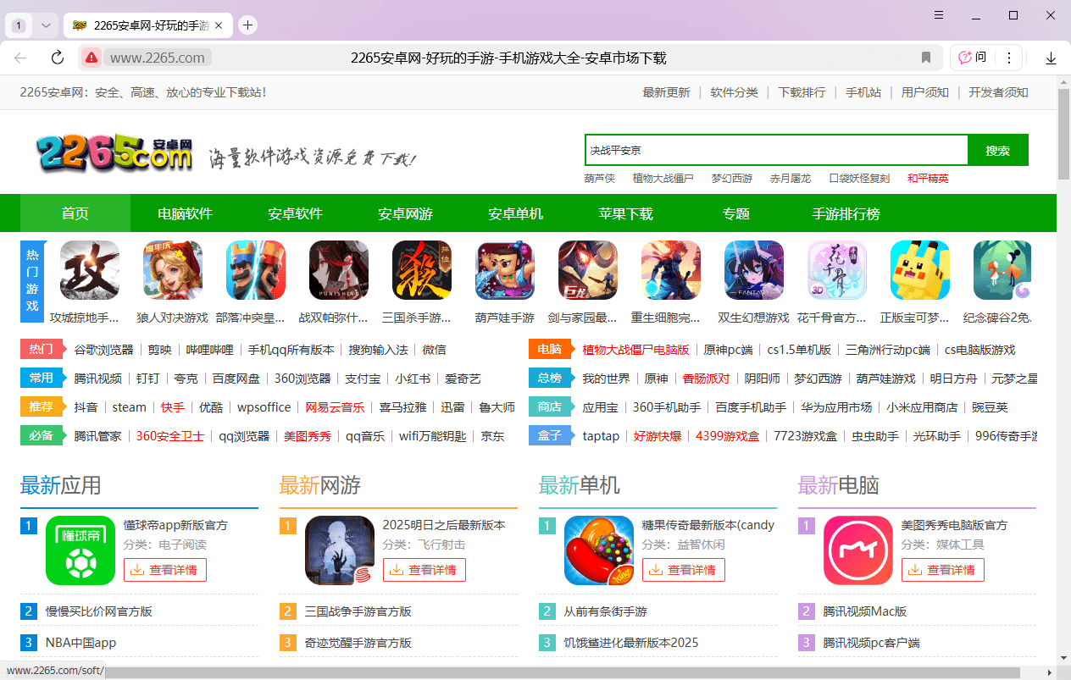Image resolution: width=1071 pixels, height=680 pixels.
Task: Click the 花千骨官方 game icon
Action: click(836, 269)
